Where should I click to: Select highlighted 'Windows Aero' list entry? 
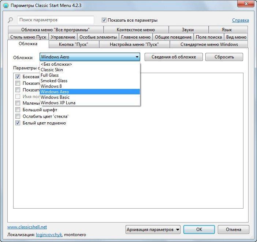(x=90, y=92)
